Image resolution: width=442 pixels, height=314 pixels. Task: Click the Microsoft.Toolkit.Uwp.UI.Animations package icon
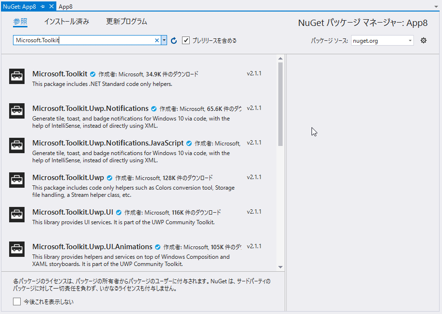[16, 249]
